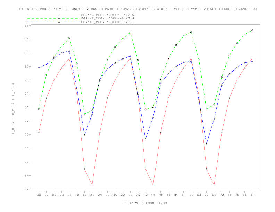Click y-axis tick label 80
Image resolution: width=275 pixels, height=212 pixels.
click(26, 67)
